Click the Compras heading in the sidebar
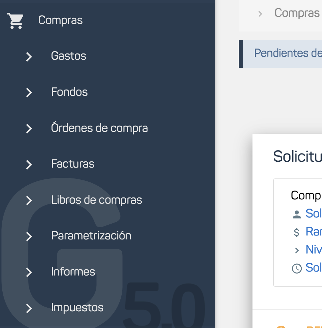This screenshot has width=322, height=328. 60,20
